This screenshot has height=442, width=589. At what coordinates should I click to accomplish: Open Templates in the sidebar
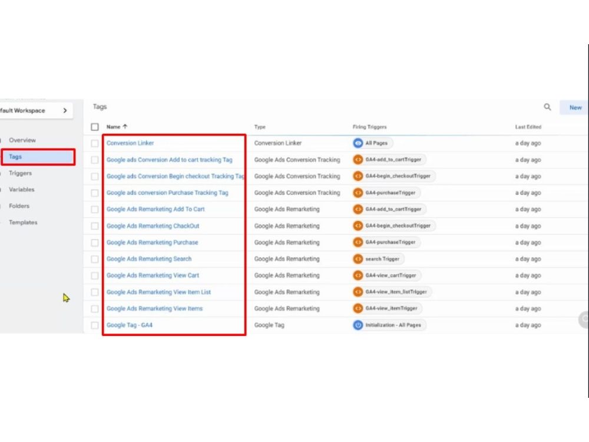point(23,223)
